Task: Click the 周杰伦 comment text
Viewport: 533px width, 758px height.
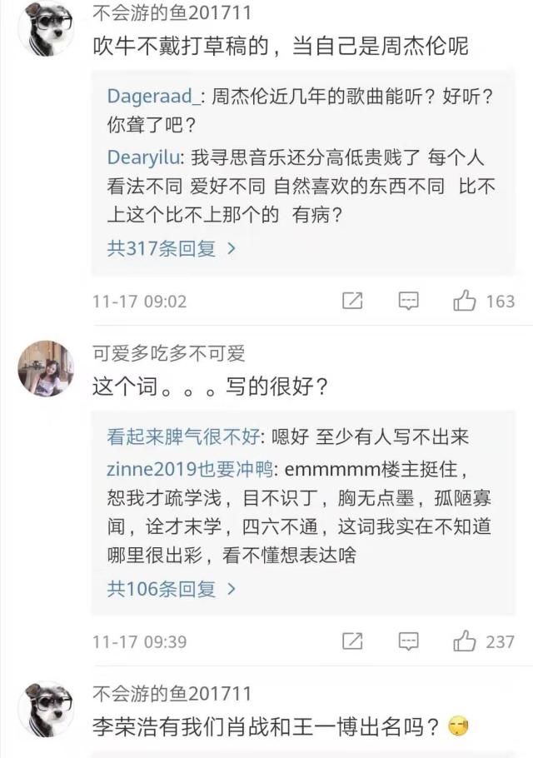Action: point(280,45)
